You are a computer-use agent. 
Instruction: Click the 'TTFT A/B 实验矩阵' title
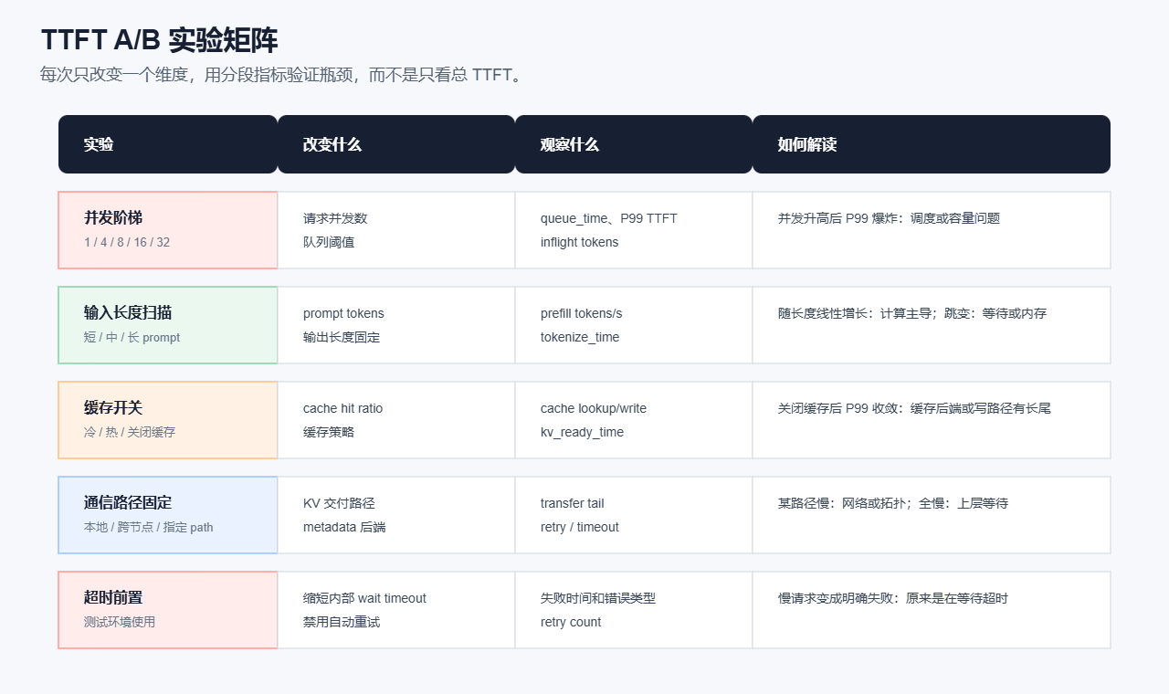[160, 40]
